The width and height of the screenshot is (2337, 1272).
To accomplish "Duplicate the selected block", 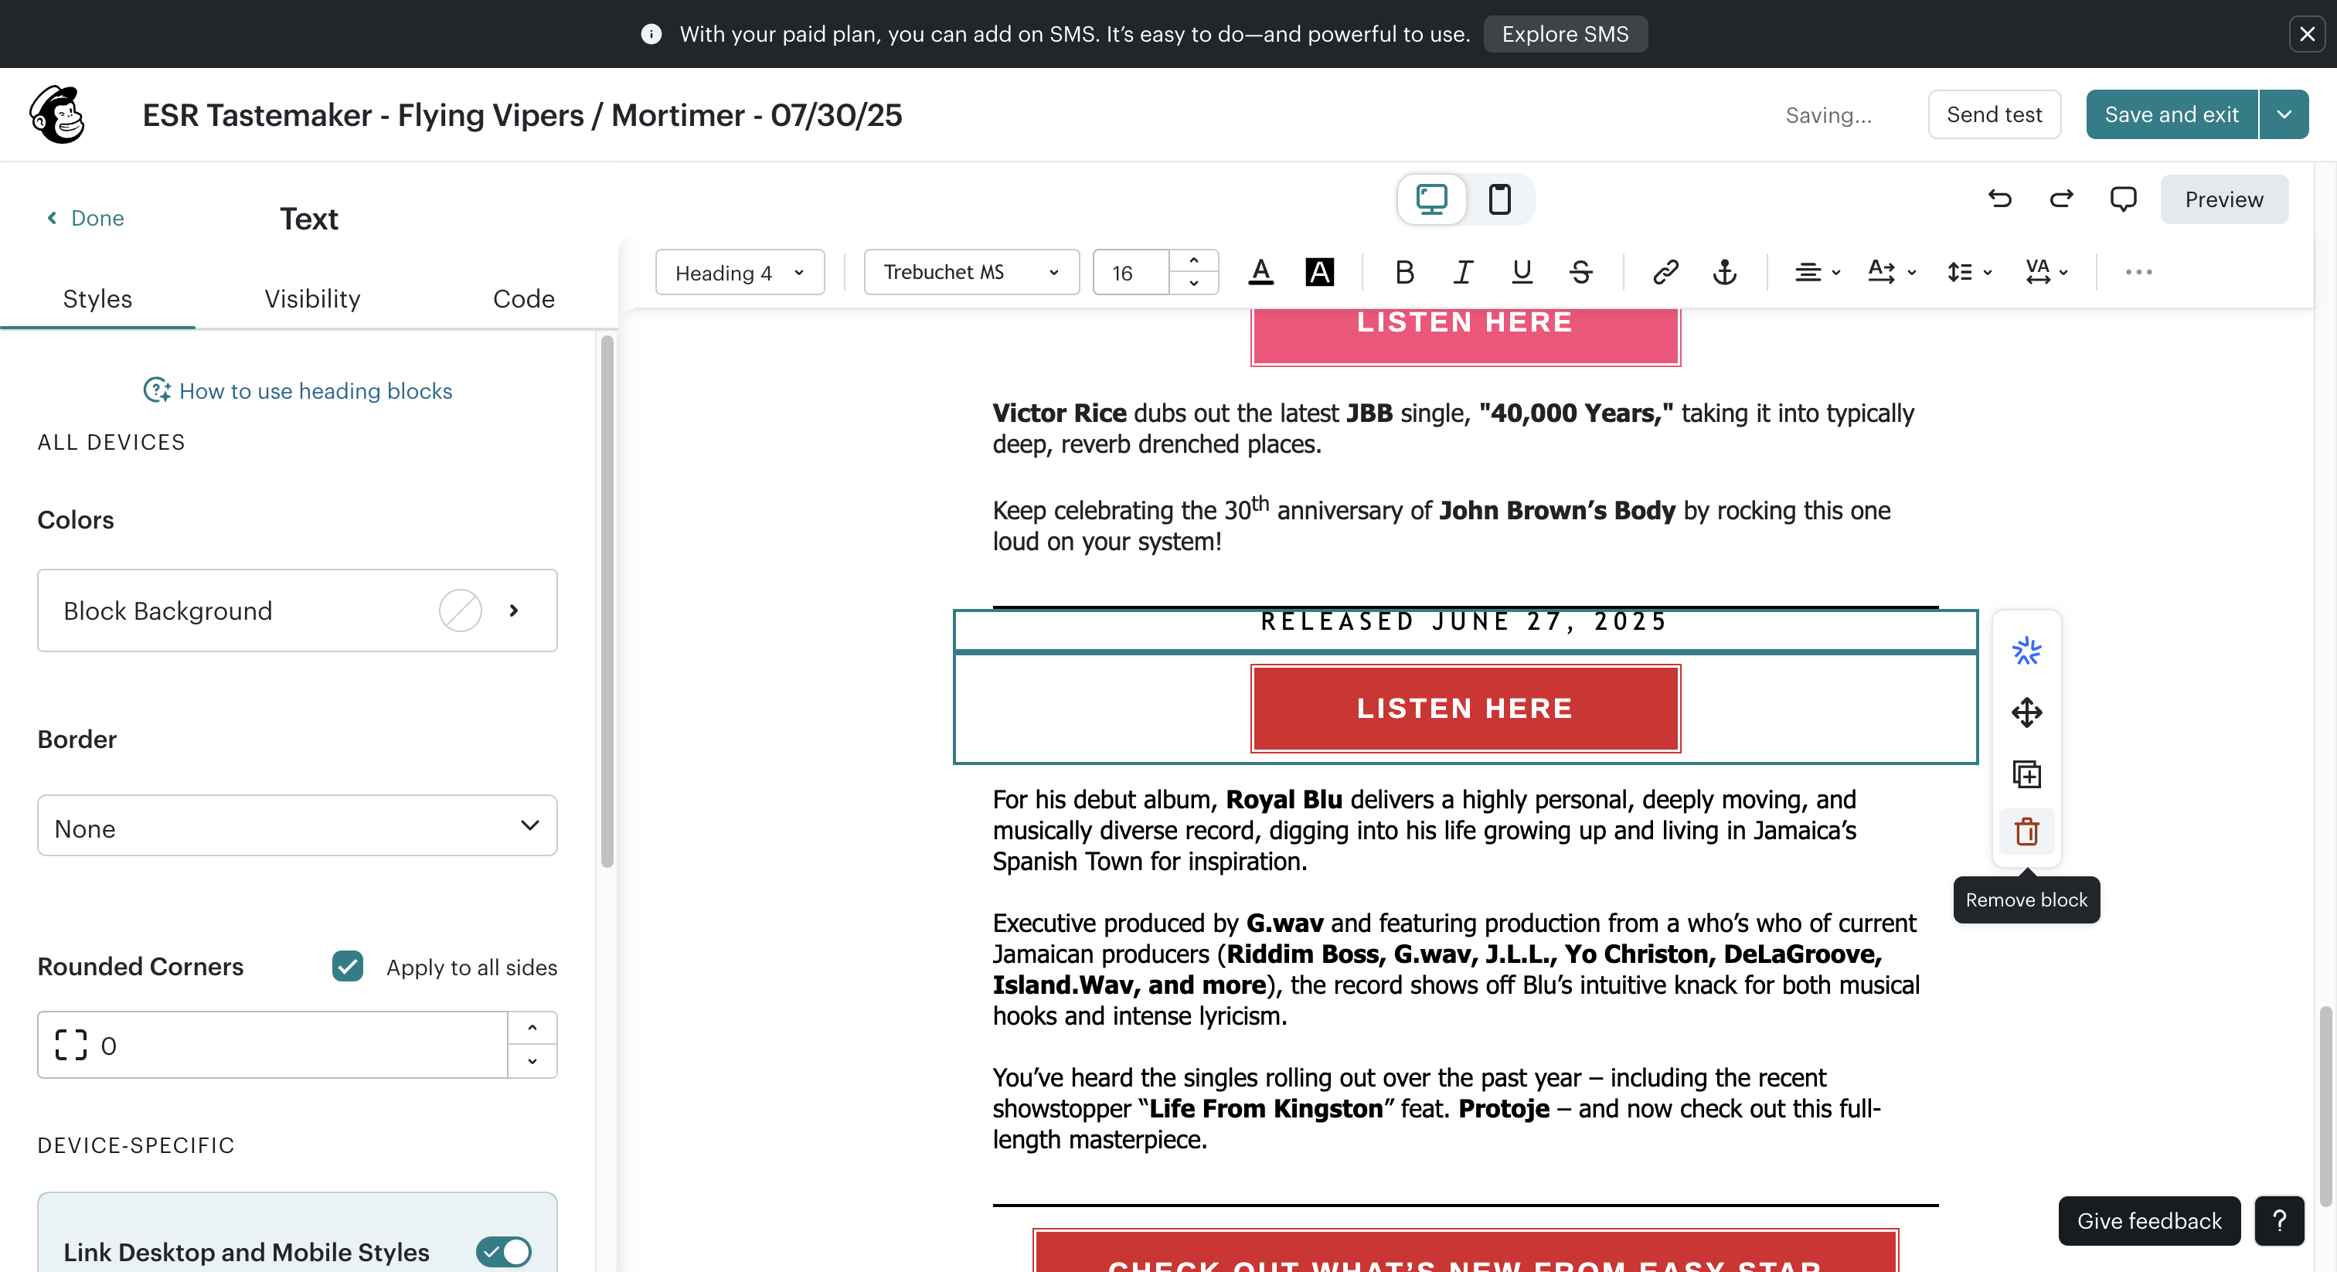I will (2026, 774).
